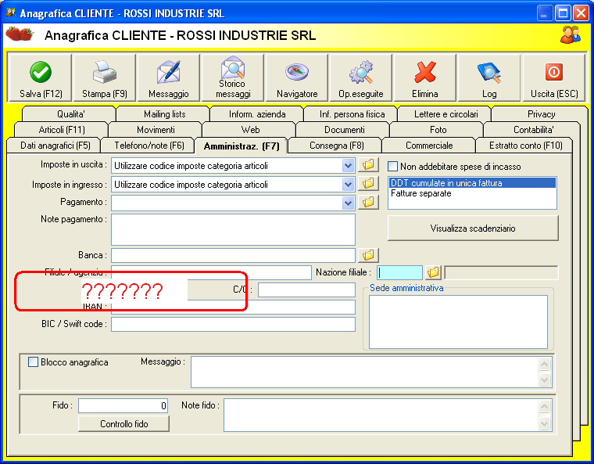The image size is (594, 464).
Task: Open Inf. persona fisica tab
Action: [x=352, y=114]
